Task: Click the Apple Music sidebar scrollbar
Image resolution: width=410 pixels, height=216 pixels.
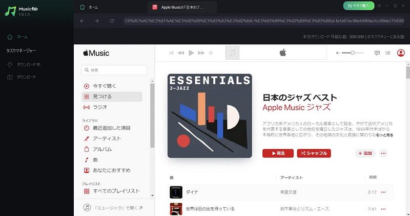Action: 152,116
